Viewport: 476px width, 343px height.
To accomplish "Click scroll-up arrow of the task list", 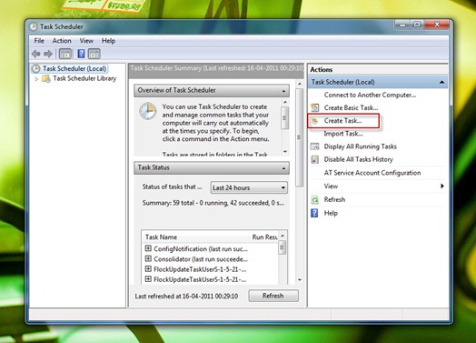I will coord(283,236).
